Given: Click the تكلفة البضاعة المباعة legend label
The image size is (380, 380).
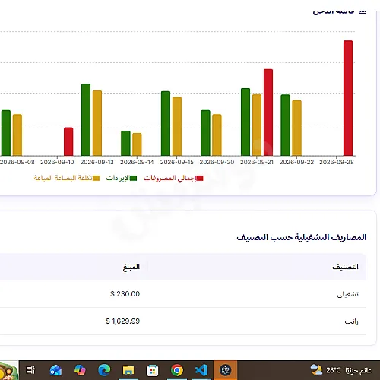Looking at the screenshot, I should [x=63, y=178].
